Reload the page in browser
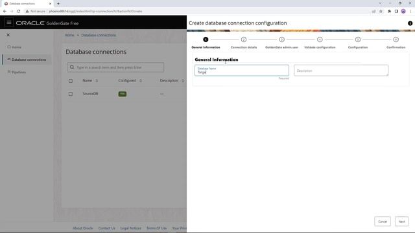 [x=19, y=12]
